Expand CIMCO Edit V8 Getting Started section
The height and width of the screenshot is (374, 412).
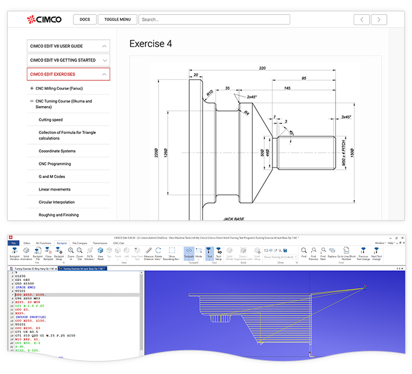(x=69, y=60)
